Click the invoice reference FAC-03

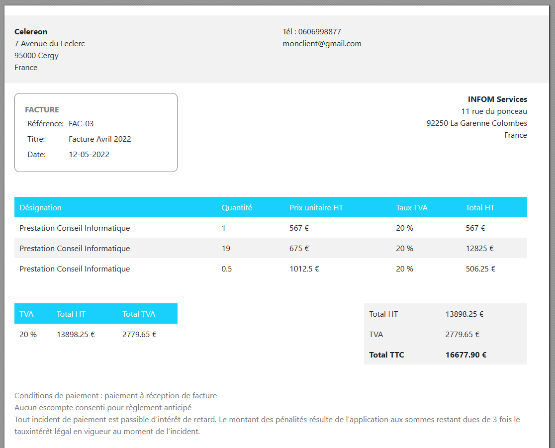tap(81, 124)
